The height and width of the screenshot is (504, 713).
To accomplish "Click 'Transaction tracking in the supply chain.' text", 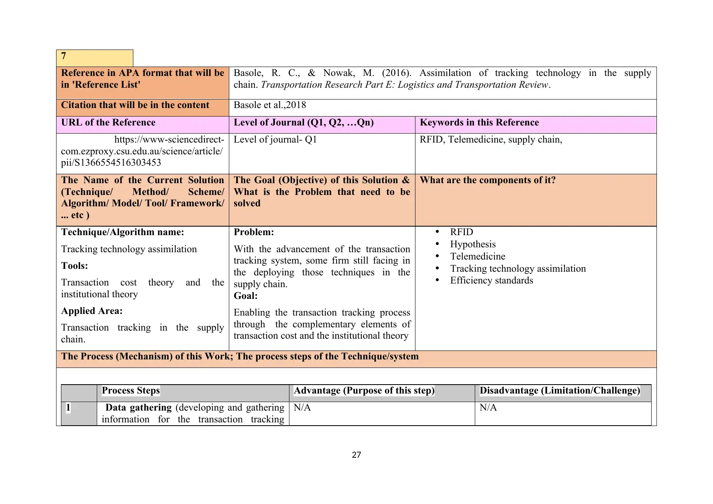I will coord(142,333).
